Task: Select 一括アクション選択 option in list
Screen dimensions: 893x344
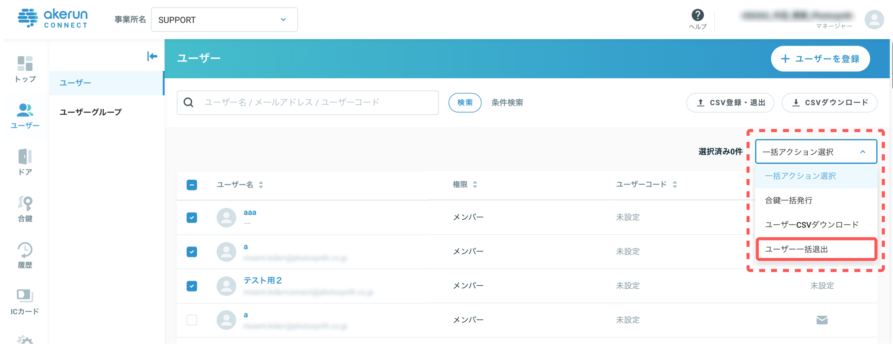Action: click(816, 176)
